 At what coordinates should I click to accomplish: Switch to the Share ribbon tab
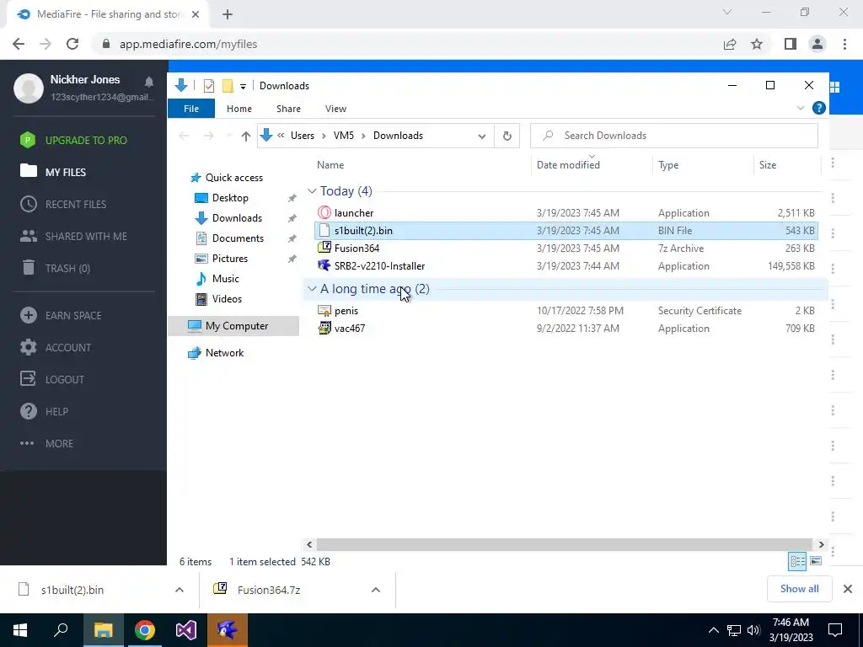pyautogui.click(x=288, y=109)
